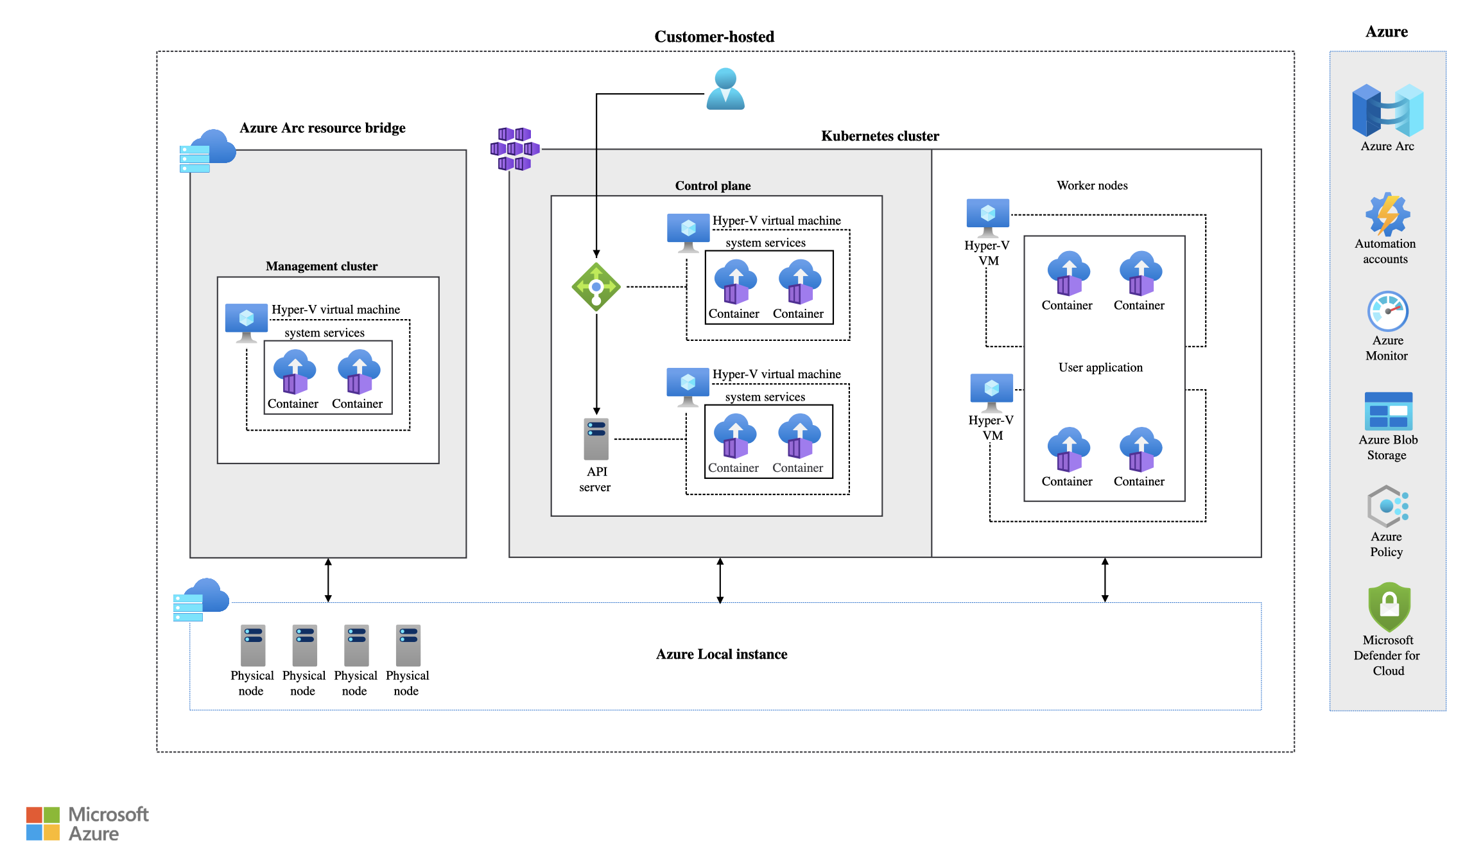
Task: Click the Azure Blob Storage icon
Action: click(x=1388, y=411)
